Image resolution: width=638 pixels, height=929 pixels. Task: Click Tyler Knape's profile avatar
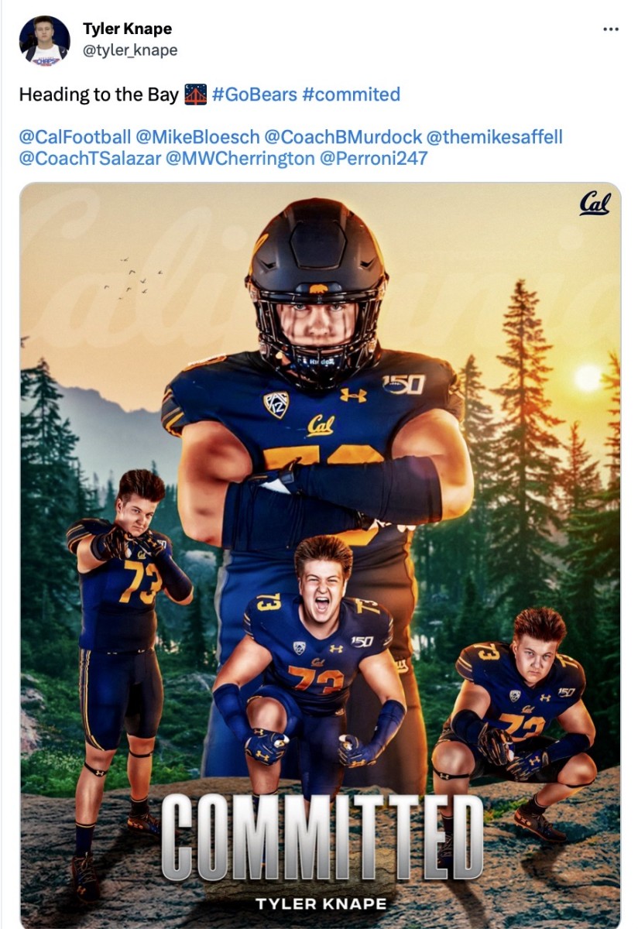tap(45, 40)
